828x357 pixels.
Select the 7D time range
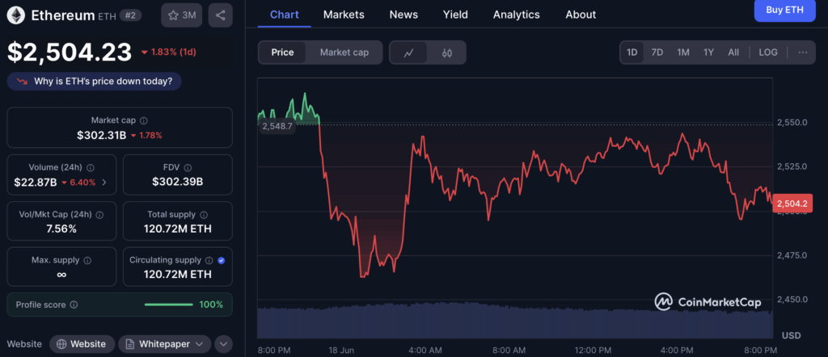coord(657,52)
